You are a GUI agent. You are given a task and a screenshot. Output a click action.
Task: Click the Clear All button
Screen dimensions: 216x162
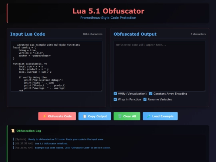point(127,116)
